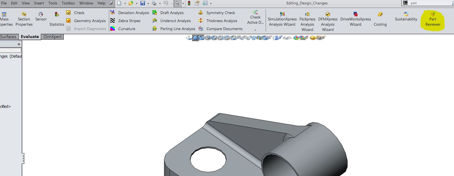Start FloXpress Analysis Wizard

tap(307, 22)
